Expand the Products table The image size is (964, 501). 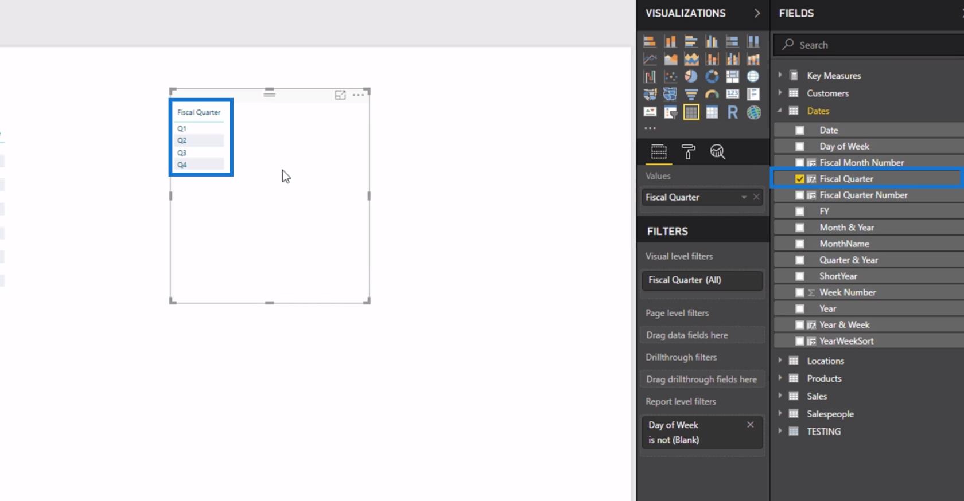(780, 378)
